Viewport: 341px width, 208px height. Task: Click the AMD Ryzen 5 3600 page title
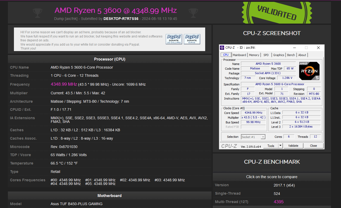116,10
